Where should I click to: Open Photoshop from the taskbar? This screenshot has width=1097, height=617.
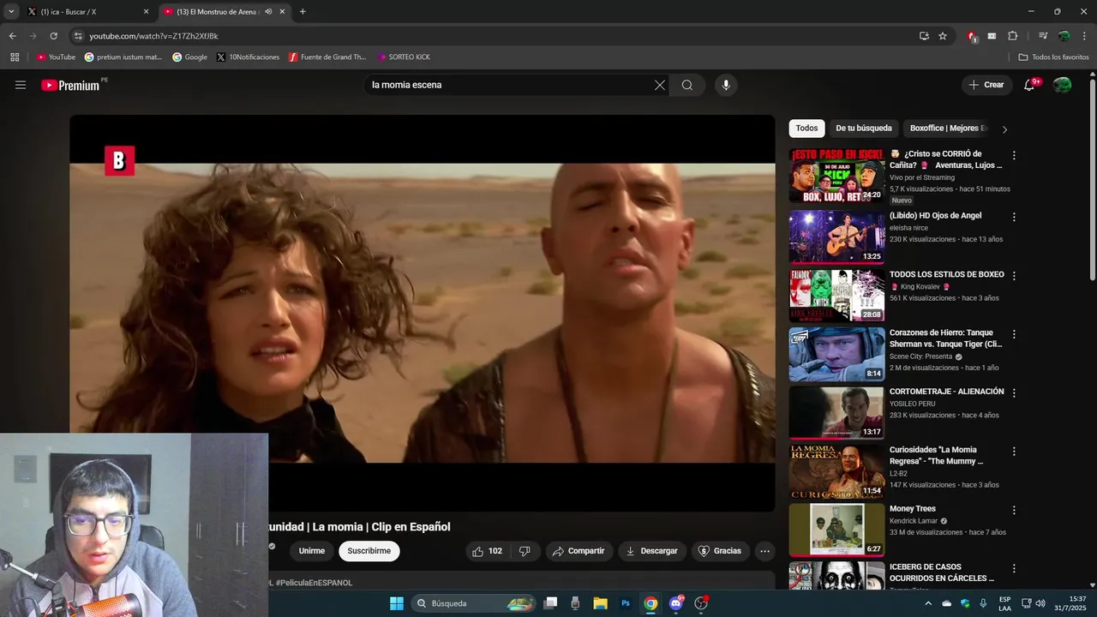[626, 603]
